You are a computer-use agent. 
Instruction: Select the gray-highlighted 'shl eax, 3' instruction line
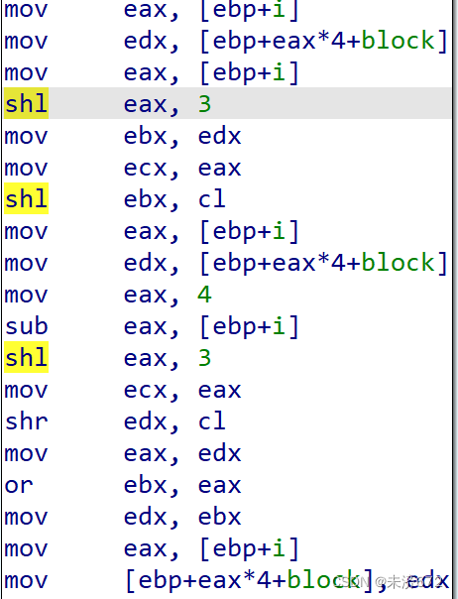click(227, 103)
